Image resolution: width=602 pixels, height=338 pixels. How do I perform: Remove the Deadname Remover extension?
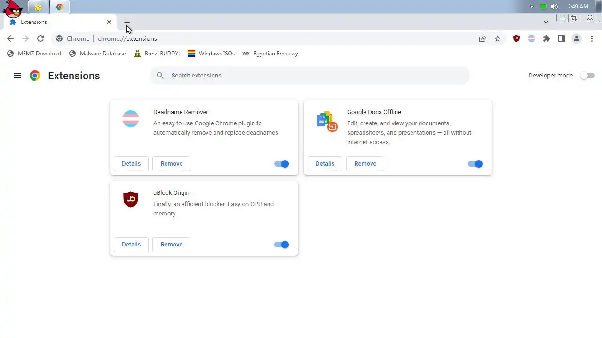pyautogui.click(x=172, y=164)
